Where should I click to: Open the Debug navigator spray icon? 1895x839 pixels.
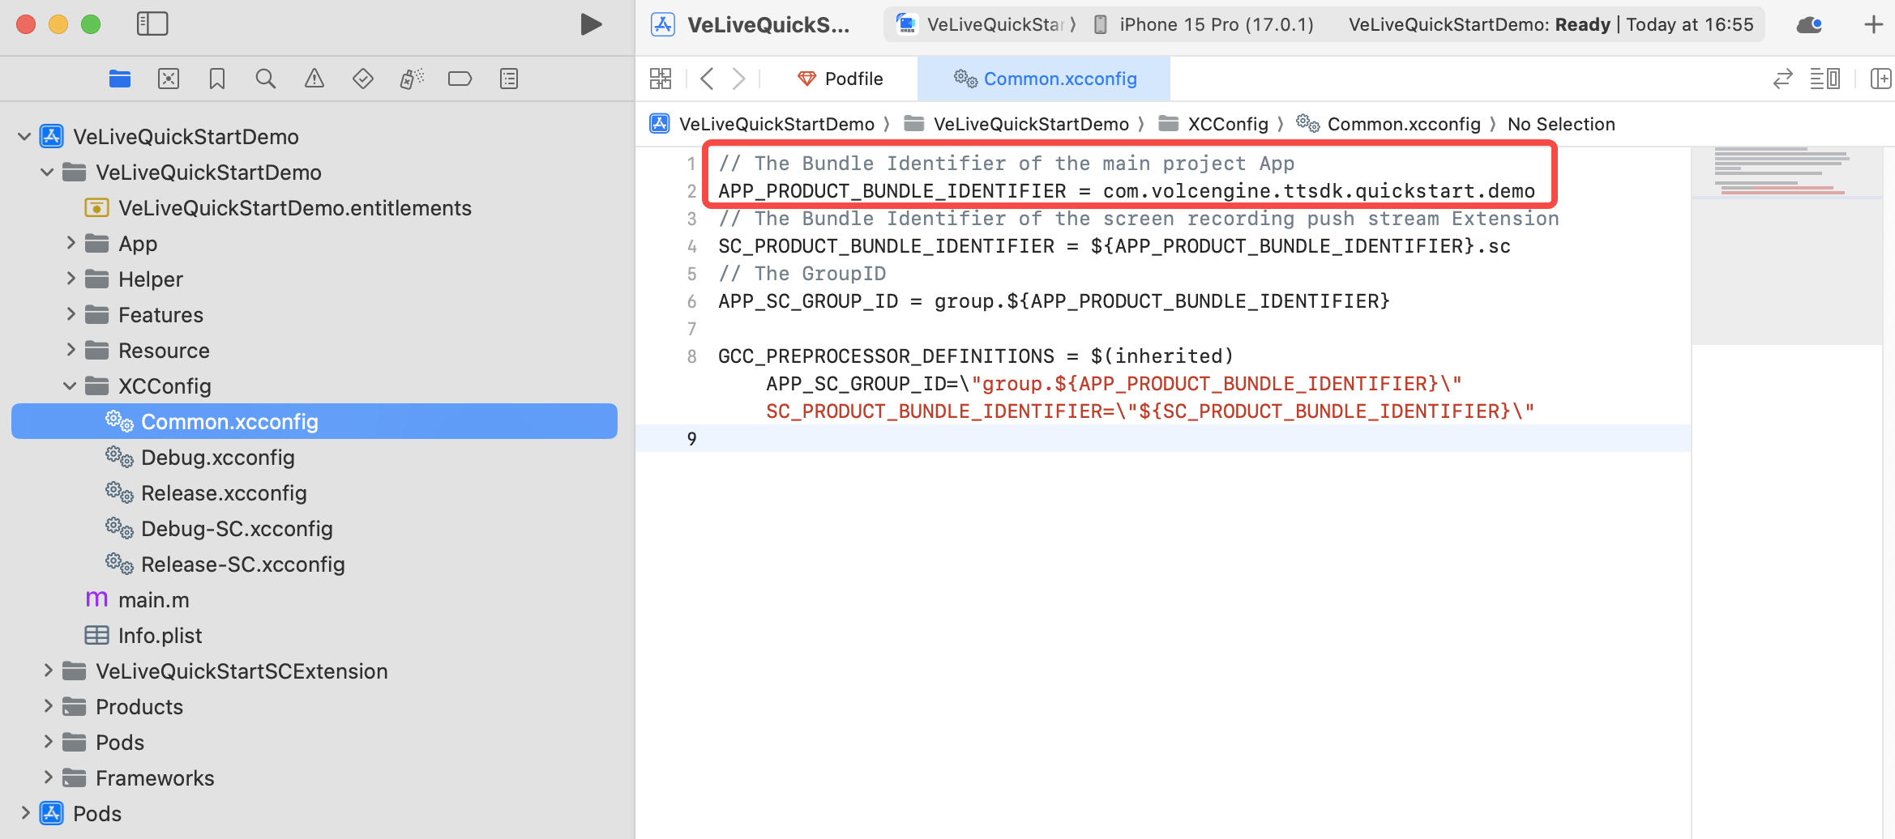point(412,79)
